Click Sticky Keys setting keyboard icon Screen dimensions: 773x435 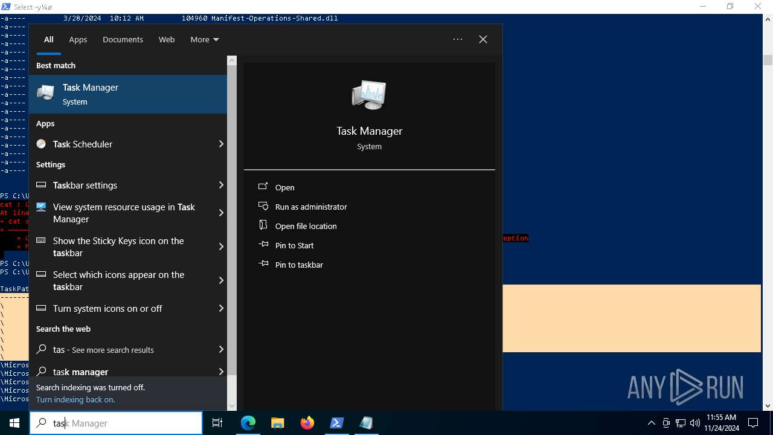[x=41, y=240]
